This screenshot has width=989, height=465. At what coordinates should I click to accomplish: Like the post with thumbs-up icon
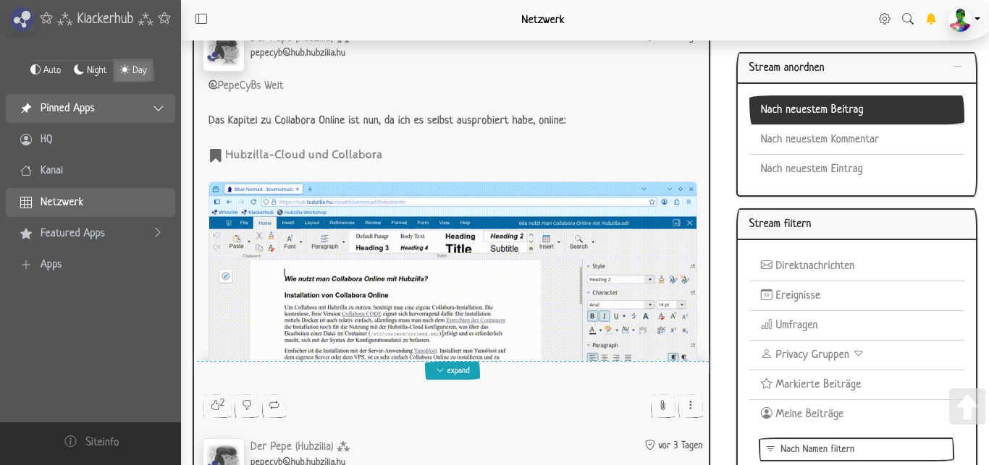click(x=217, y=405)
